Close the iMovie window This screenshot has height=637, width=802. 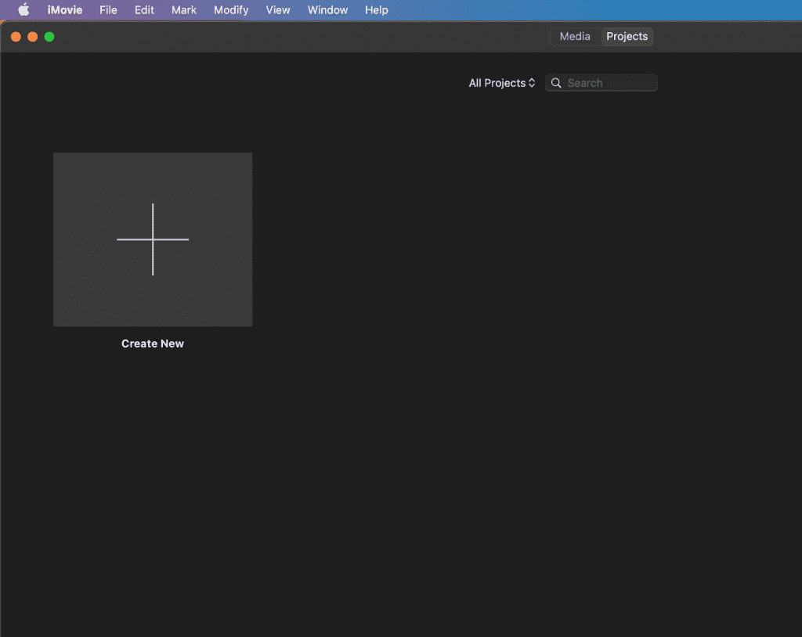tap(16, 37)
